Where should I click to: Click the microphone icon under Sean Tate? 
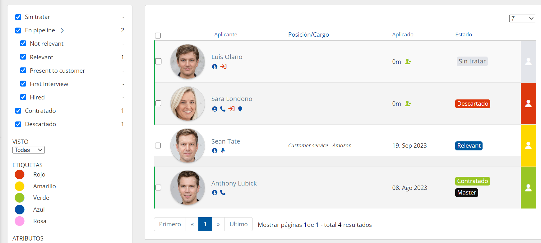223,151
